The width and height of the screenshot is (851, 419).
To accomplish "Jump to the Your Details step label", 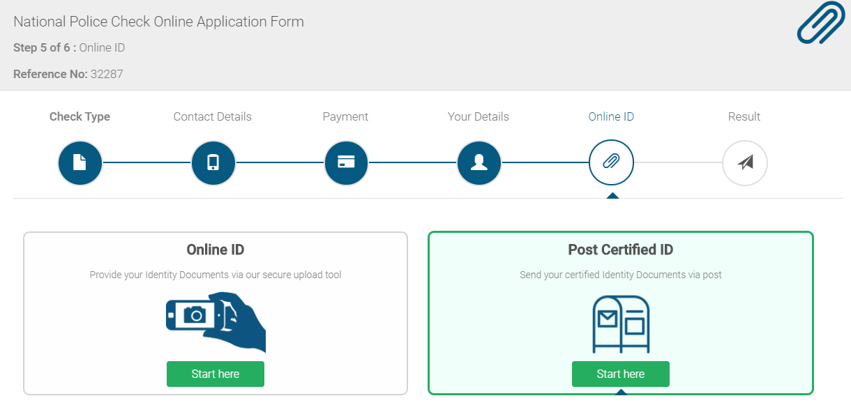I will pyautogui.click(x=479, y=116).
